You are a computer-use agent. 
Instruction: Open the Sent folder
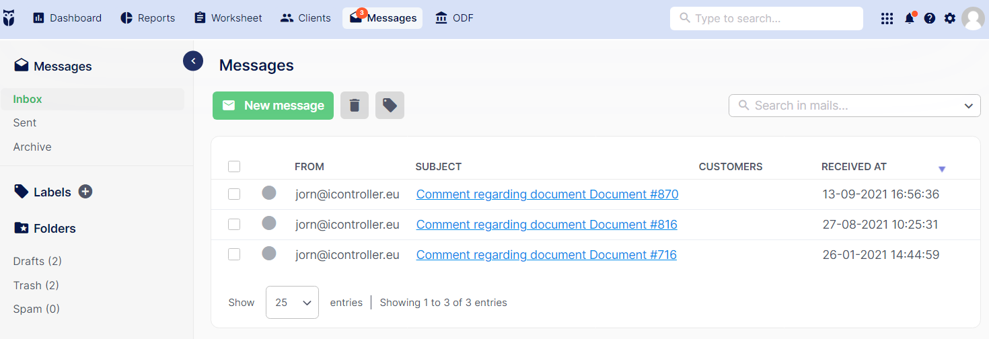25,122
